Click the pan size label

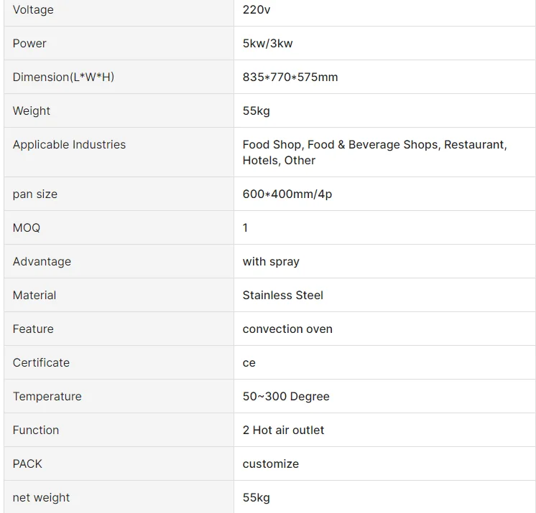35,194
